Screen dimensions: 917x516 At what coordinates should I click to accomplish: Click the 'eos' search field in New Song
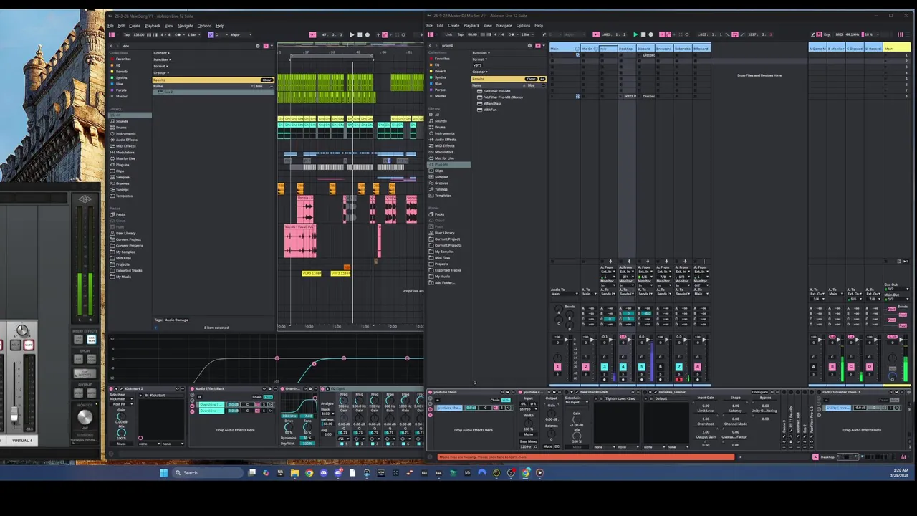186,46
